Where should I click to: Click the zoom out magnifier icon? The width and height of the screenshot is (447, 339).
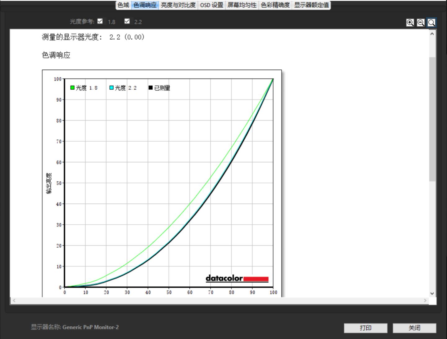pos(421,23)
